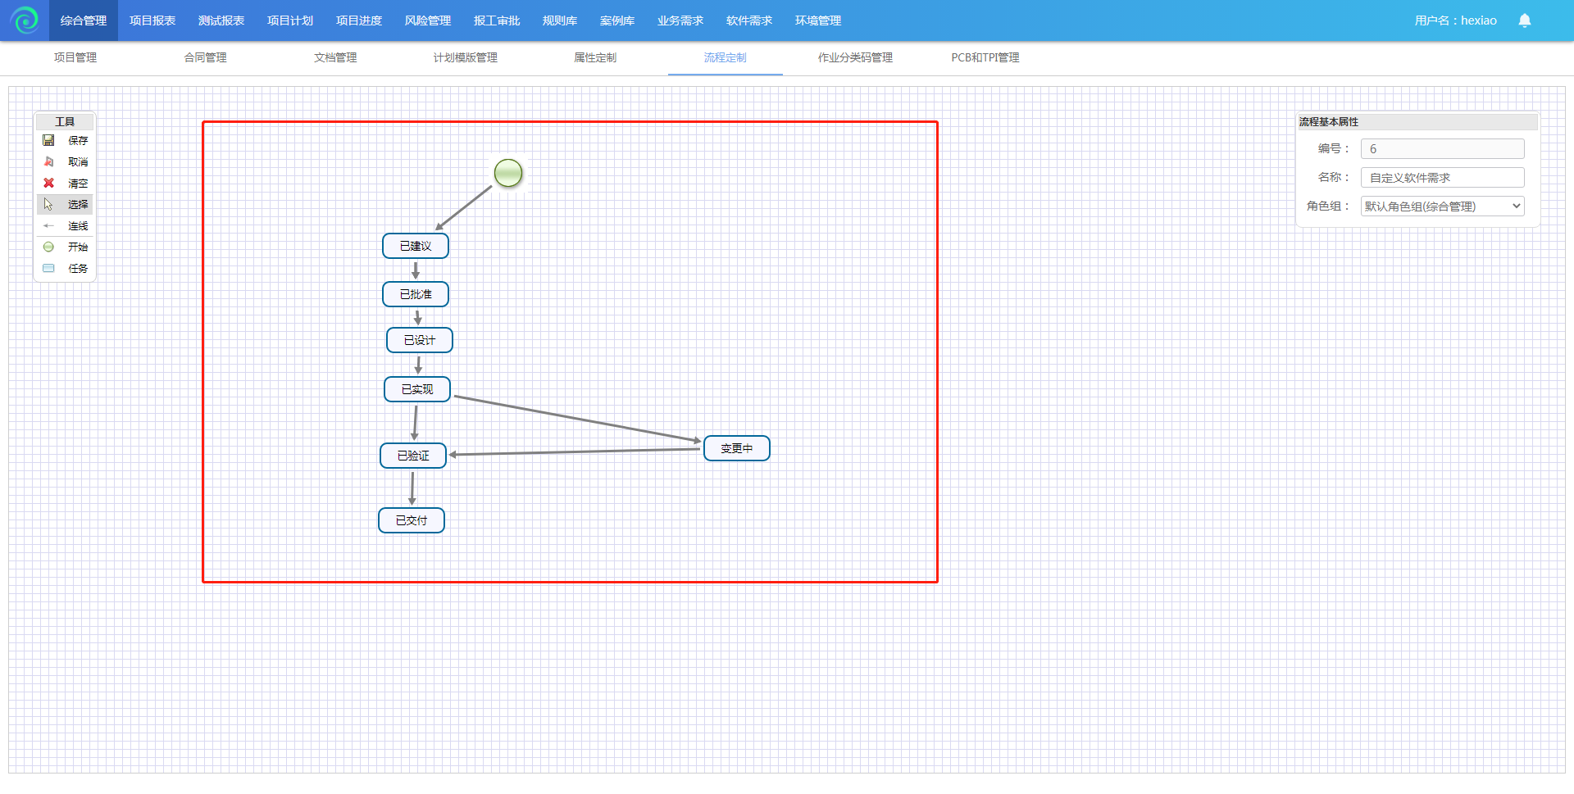Select the 已交付 task node
Viewport: 1574px width, 794px height.
(412, 520)
